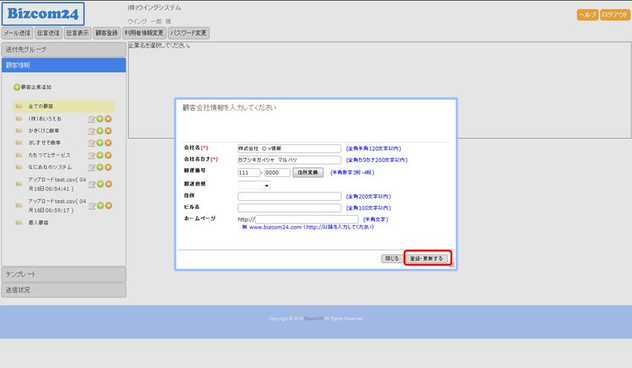Click the dialog resize grip corner
Screen dimensions: 632x368
tap(451, 264)
